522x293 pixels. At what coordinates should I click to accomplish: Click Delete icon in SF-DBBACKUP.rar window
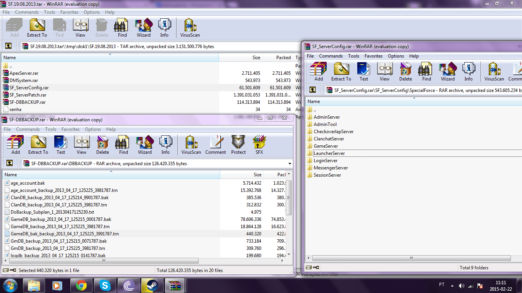click(x=102, y=145)
